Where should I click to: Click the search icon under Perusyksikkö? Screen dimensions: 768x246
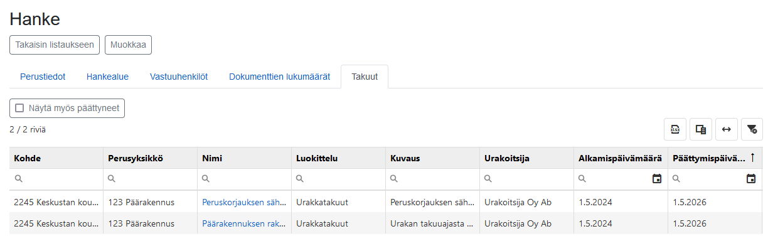click(x=112, y=179)
